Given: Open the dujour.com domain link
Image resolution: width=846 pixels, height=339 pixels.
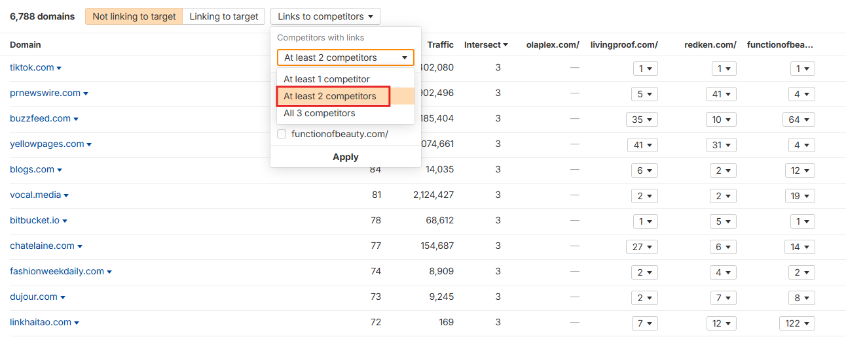Looking at the screenshot, I should (33, 297).
